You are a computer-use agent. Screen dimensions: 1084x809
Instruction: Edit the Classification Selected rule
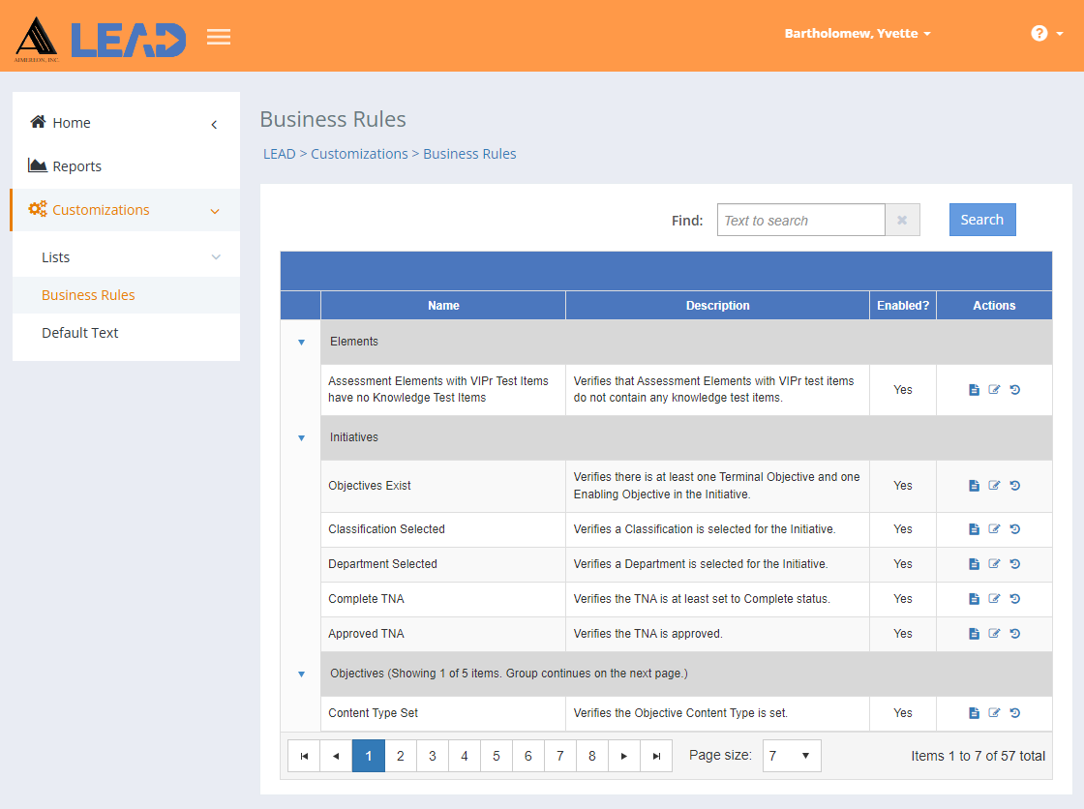994,529
